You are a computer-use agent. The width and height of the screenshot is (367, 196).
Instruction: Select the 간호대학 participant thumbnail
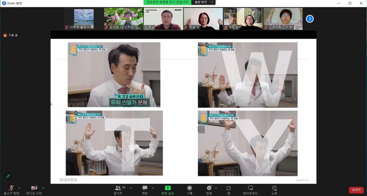pos(283,19)
